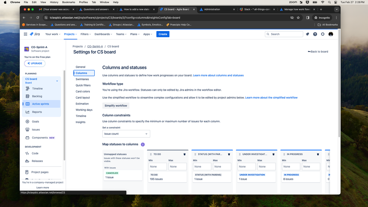This screenshot has width=368, height=207.
Task: Open the notifications bell icon
Action: coord(308,34)
